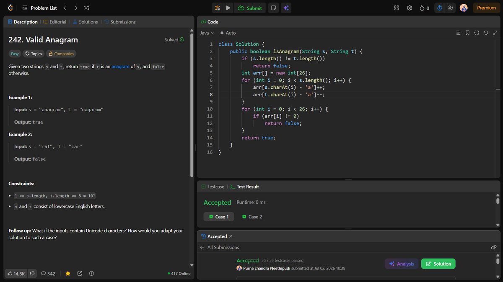503x282 pixels.
Task: Switch to the Solutions tab
Action: (86, 22)
